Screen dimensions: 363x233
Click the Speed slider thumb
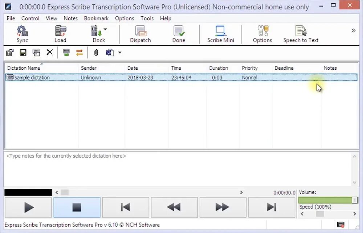[320, 214]
